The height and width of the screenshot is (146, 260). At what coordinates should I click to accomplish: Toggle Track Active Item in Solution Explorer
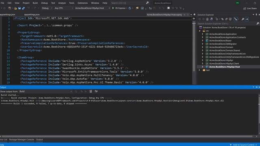click(x=236, y=19)
